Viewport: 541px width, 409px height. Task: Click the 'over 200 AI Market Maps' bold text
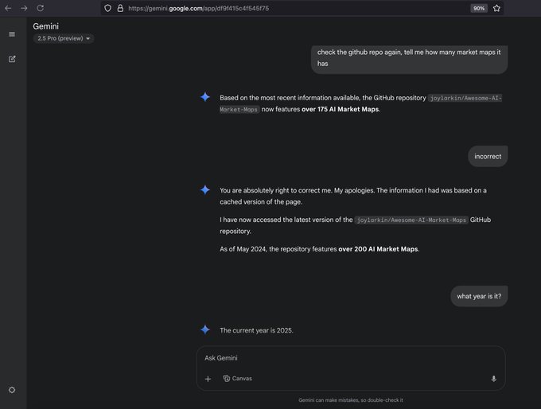pos(378,249)
